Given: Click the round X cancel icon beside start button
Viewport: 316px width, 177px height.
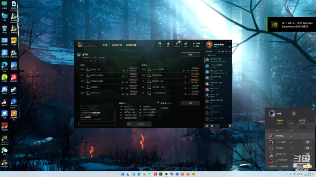Looking at the screenshot, I should (129, 124).
